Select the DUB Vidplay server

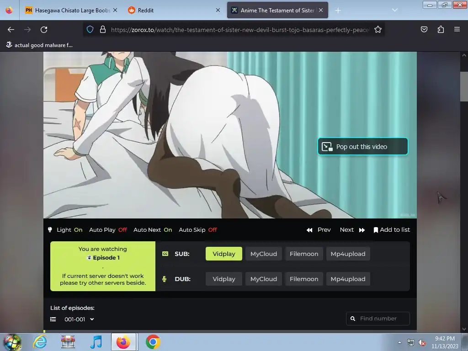click(224, 279)
